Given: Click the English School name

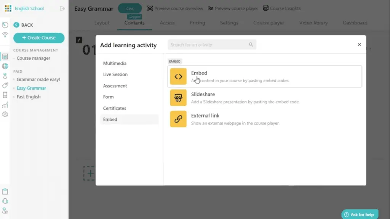Looking at the screenshot, I should (x=29, y=8).
